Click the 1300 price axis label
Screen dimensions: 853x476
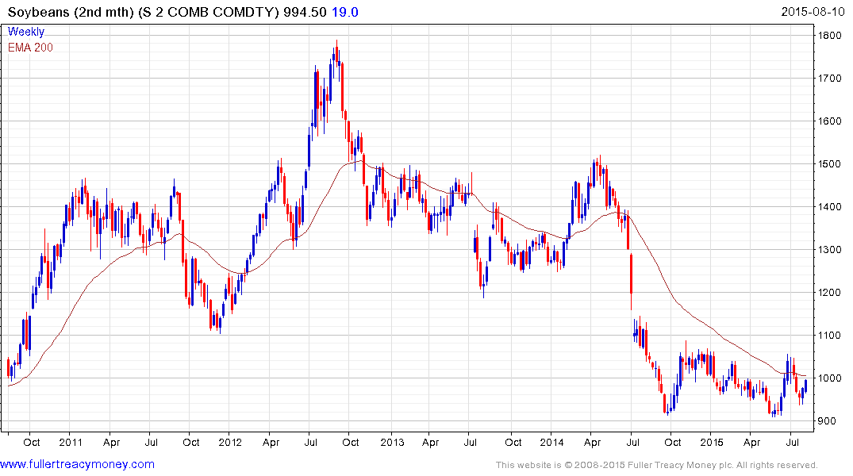830,250
